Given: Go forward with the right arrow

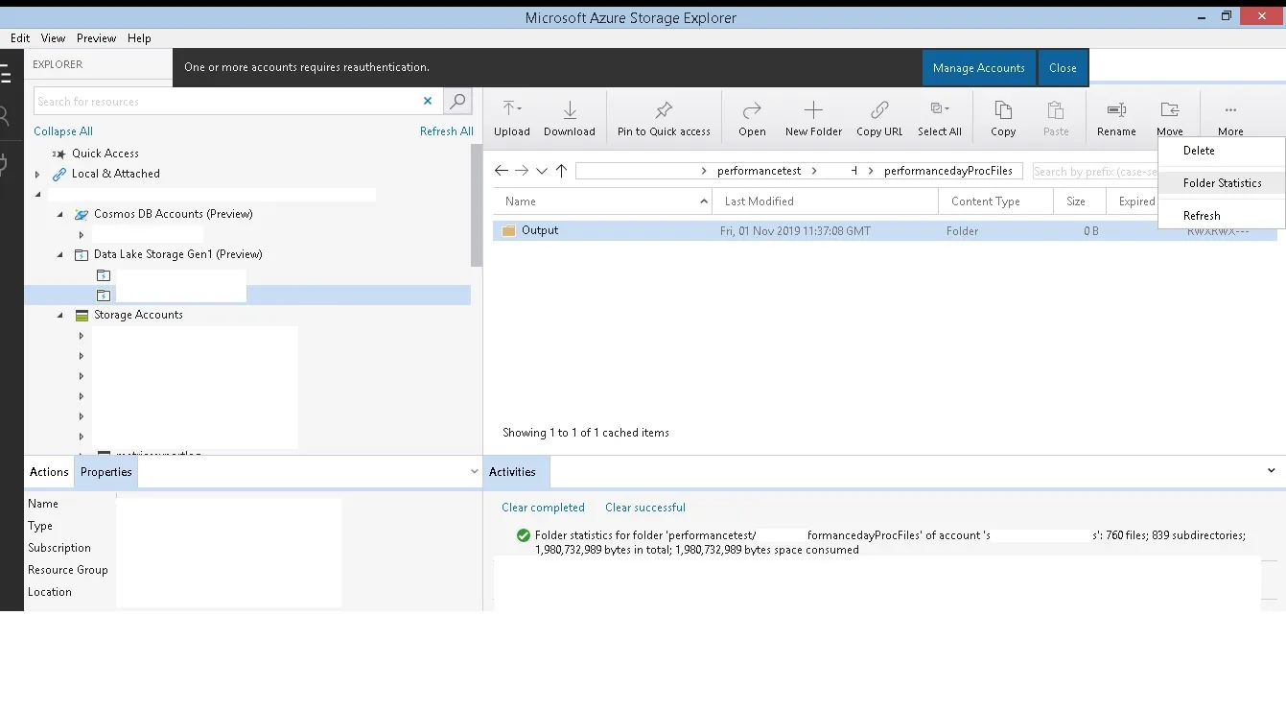Looking at the screenshot, I should pos(522,171).
